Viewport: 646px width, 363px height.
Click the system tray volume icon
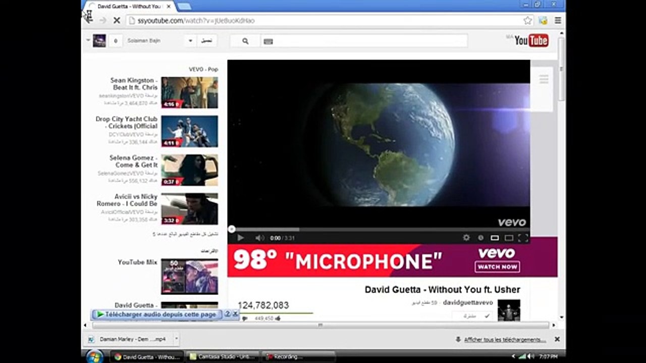click(x=531, y=356)
